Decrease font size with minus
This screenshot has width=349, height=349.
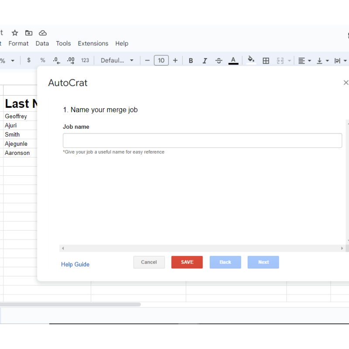click(x=147, y=60)
